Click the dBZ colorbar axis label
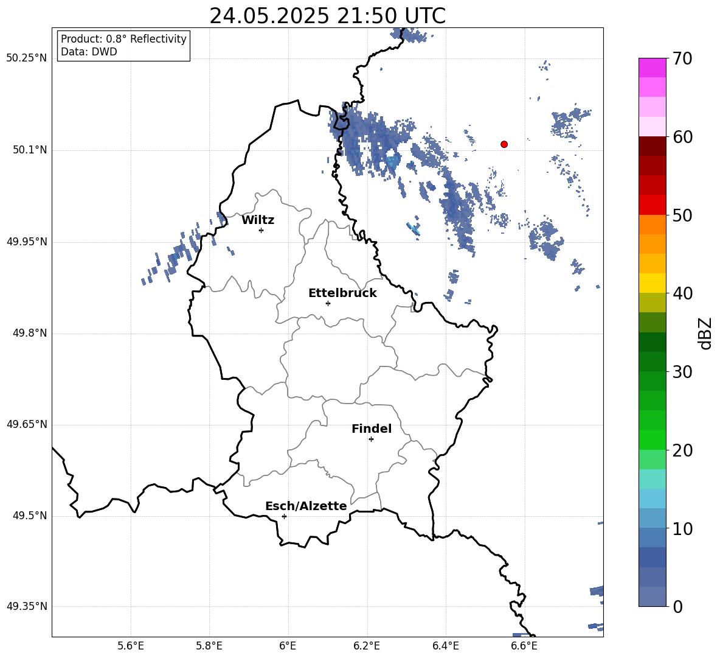The image size is (720, 658). pyautogui.click(x=704, y=333)
